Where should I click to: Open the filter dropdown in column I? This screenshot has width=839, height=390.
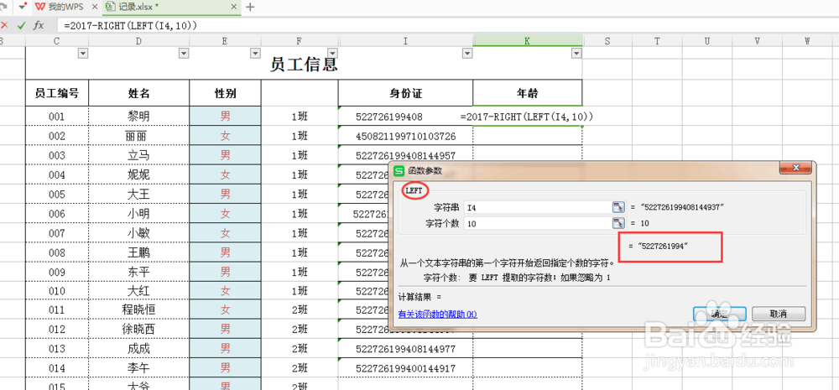pos(467,53)
